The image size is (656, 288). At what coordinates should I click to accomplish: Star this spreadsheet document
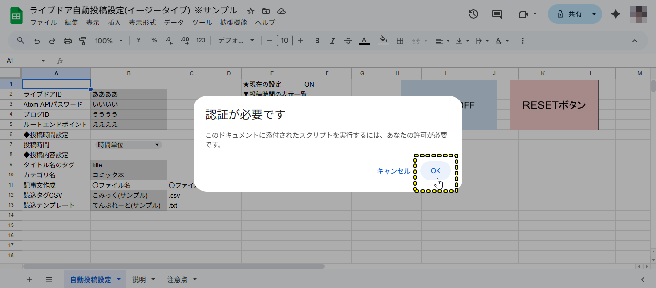251,11
